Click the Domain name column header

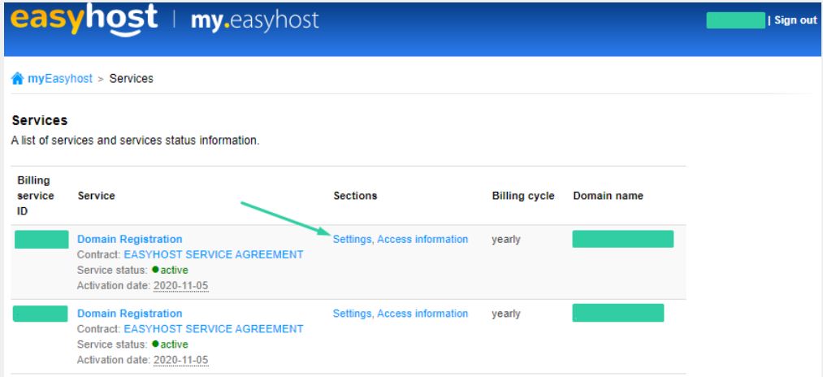(608, 196)
